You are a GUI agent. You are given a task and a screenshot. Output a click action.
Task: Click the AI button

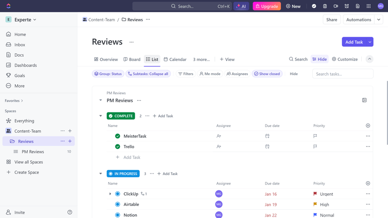pyautogui.click(x=241, y=6)
